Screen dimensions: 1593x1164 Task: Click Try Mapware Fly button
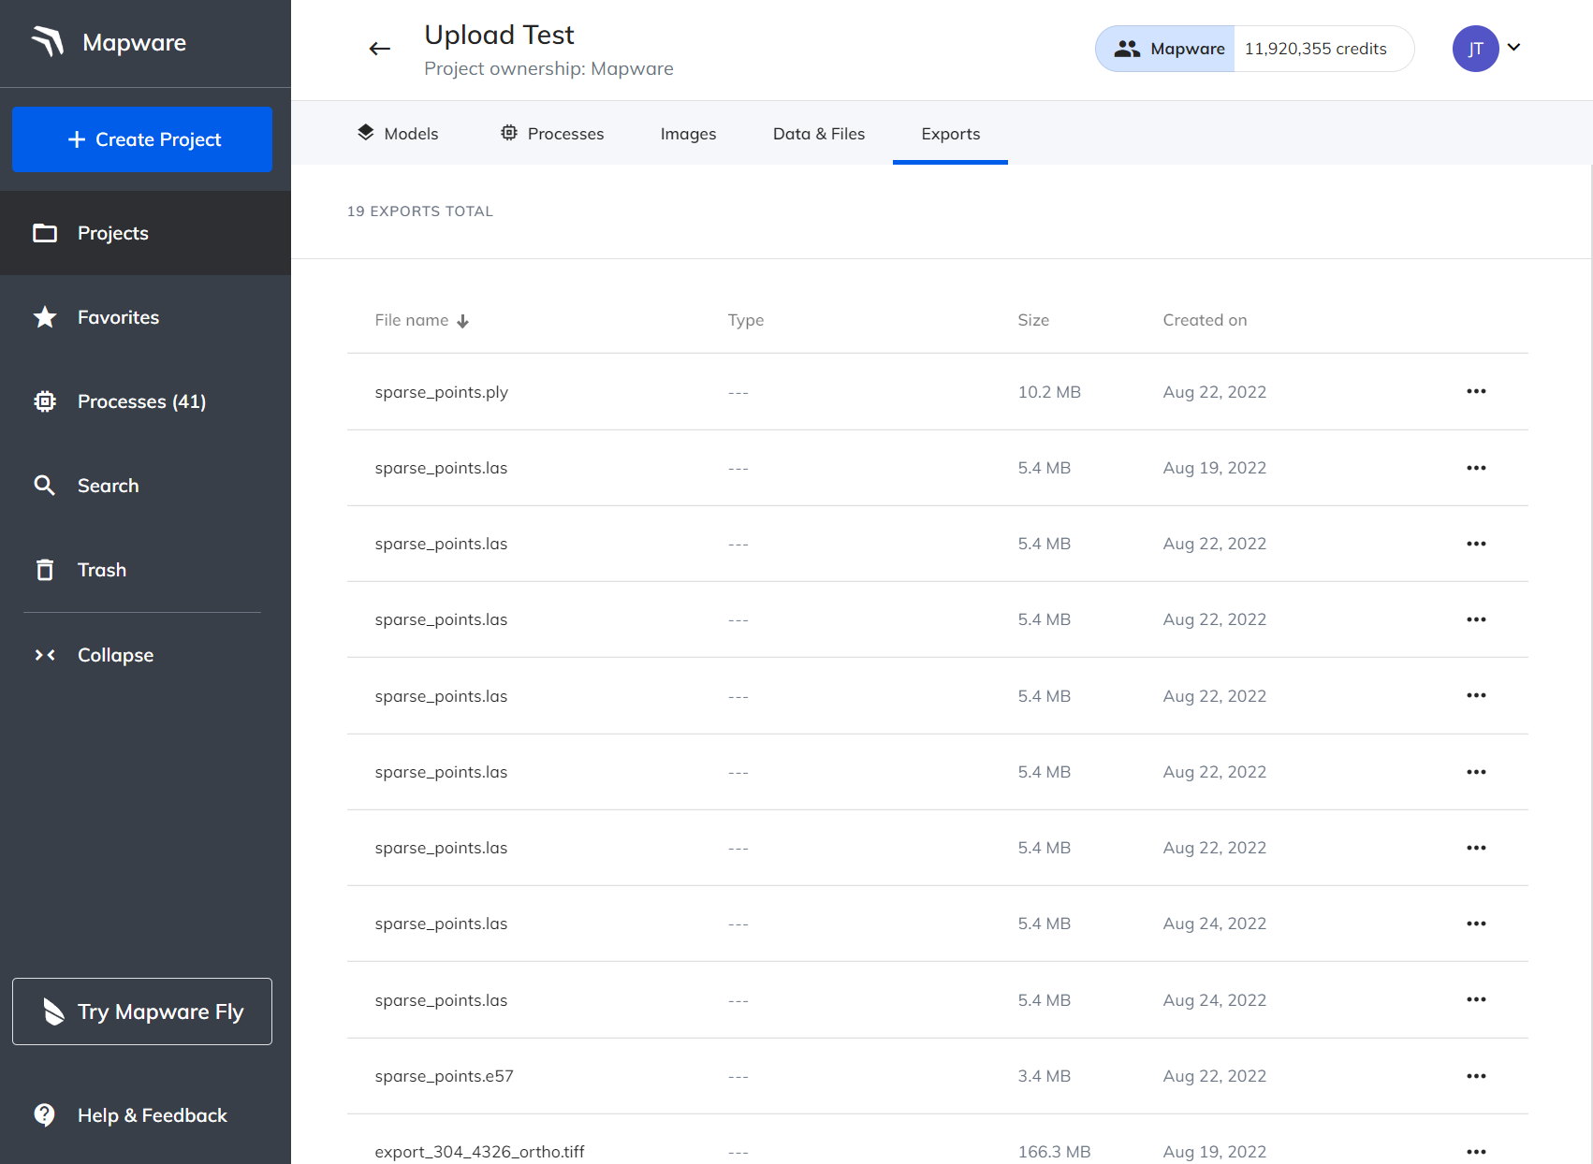[x=142, y=1011]
